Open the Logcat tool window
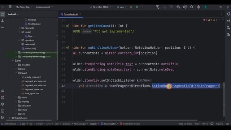Screen dimensions: 231x130 3,91
